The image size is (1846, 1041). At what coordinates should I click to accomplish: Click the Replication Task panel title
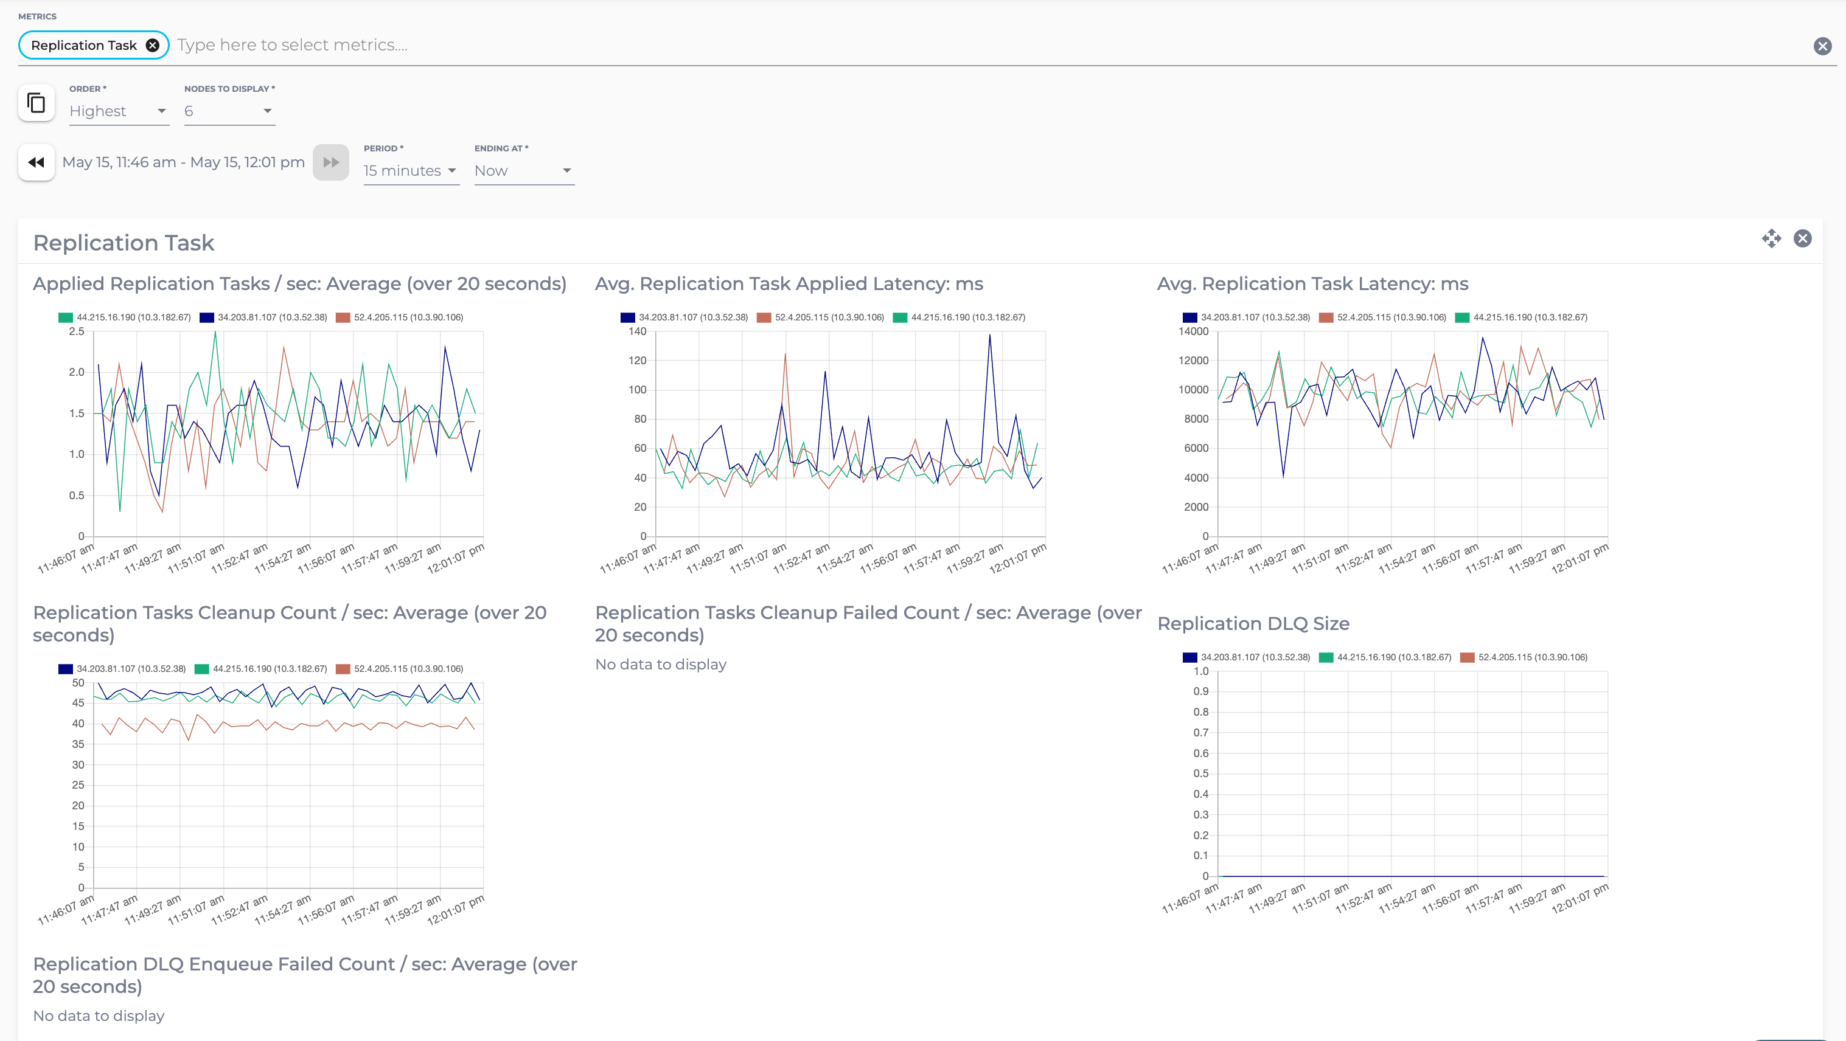coord(124,243)
